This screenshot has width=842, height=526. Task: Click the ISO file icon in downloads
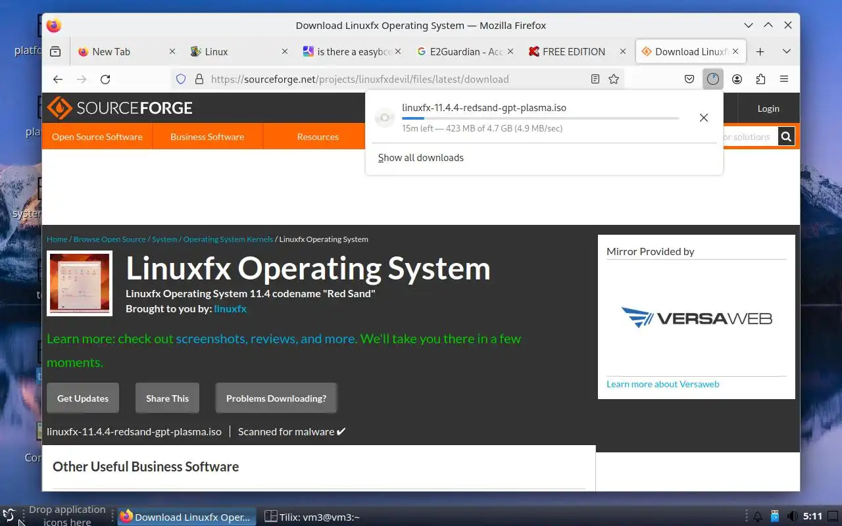pos(385,118)
